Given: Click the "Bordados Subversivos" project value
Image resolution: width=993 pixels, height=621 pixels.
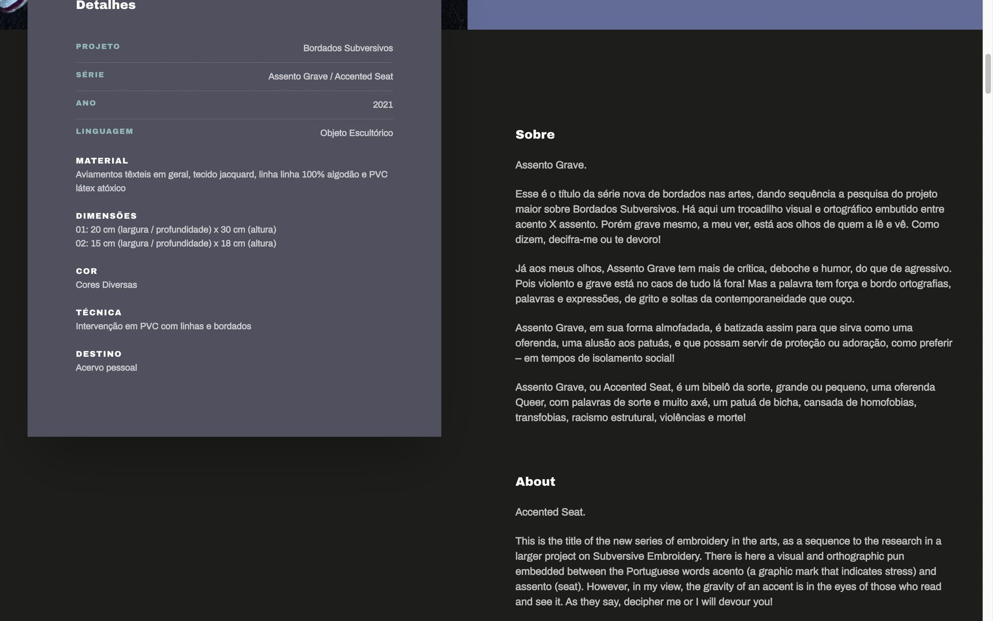Looking at the screenshot, I should 348,48.
